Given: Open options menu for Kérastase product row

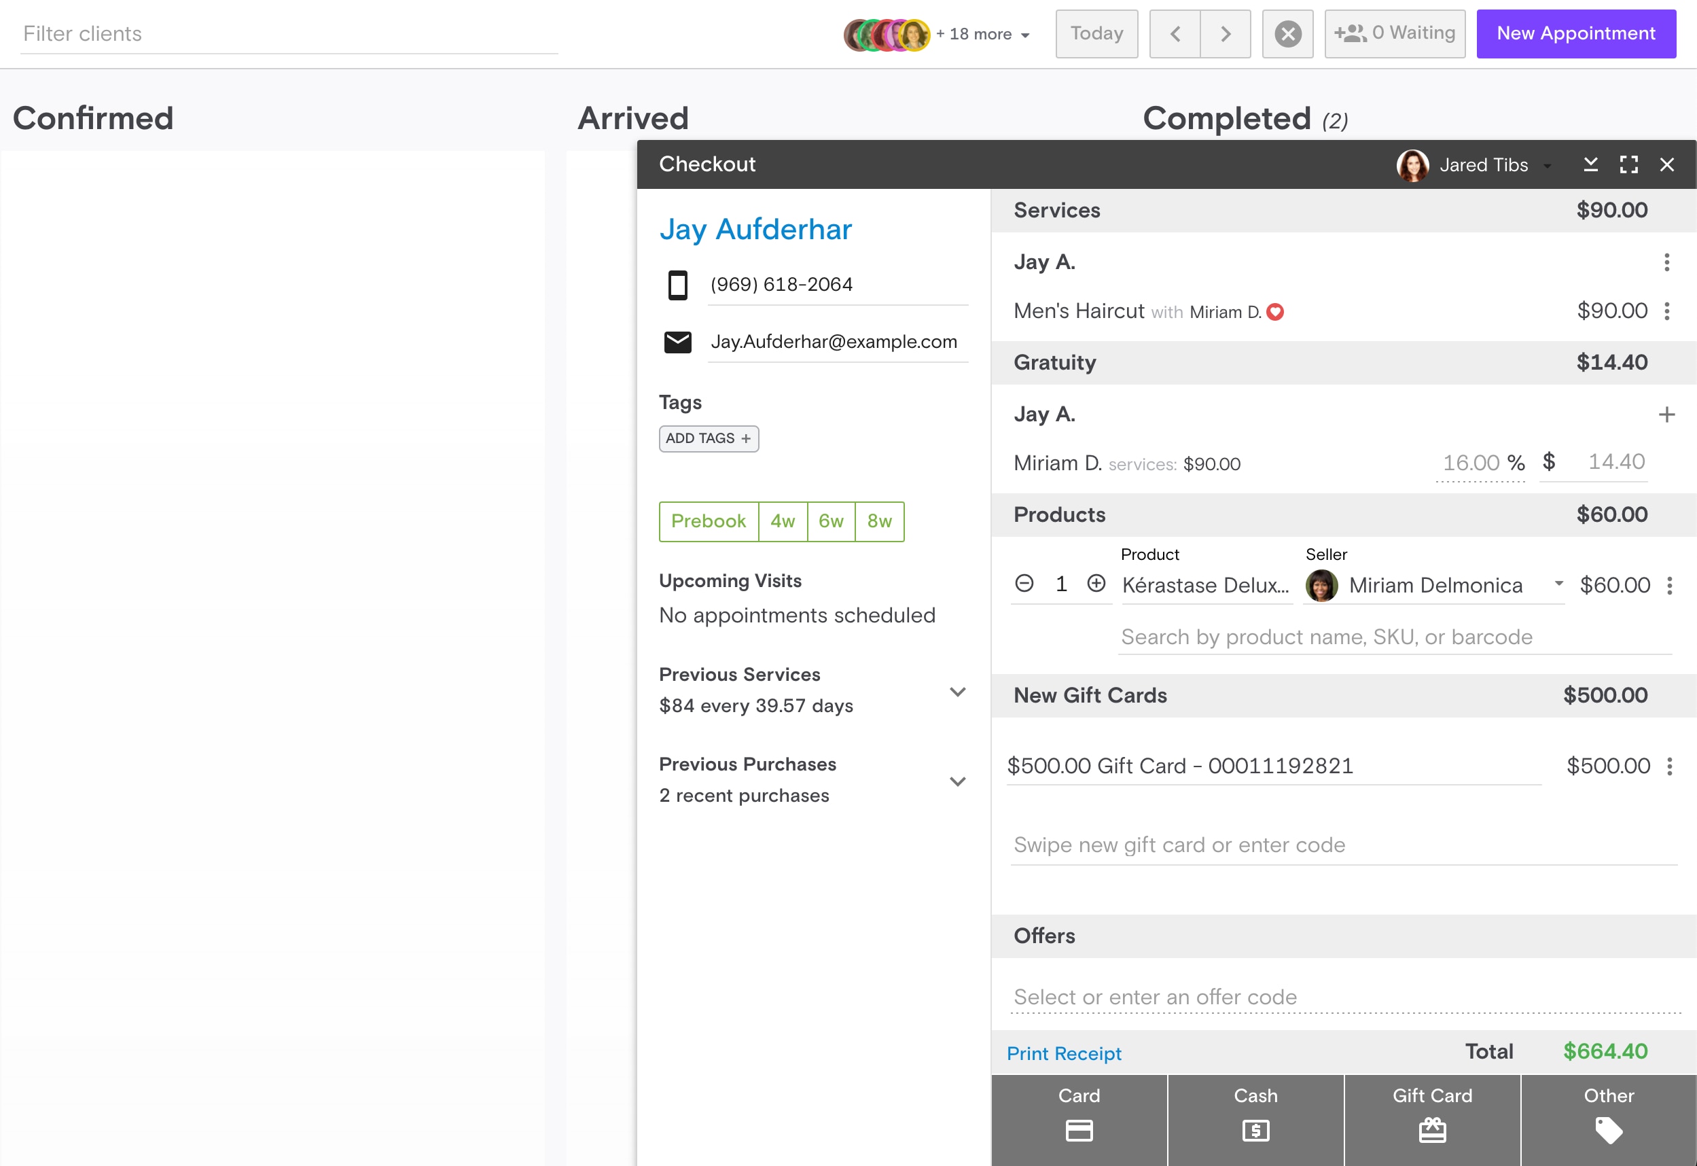Looking at the screenshot, I should pos(1669,585).
